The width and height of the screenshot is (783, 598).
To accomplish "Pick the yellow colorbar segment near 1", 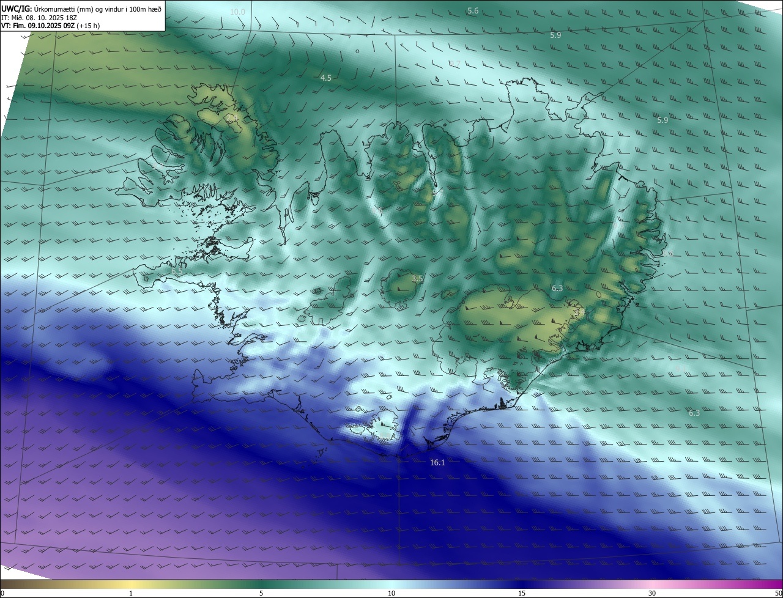I will click(x=131, y=585).
